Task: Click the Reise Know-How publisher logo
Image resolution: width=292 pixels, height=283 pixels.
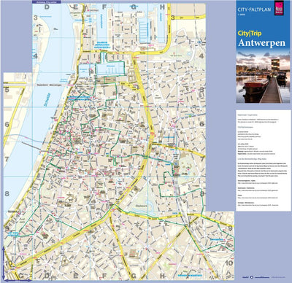Action: [x=279, y=8]
